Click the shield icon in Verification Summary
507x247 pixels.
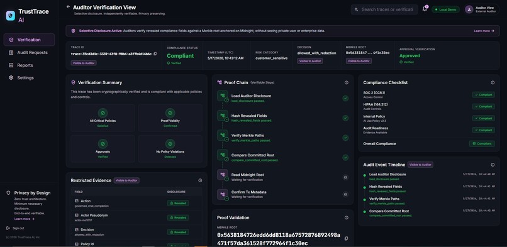pyautogui.click(x=73, y=83)
